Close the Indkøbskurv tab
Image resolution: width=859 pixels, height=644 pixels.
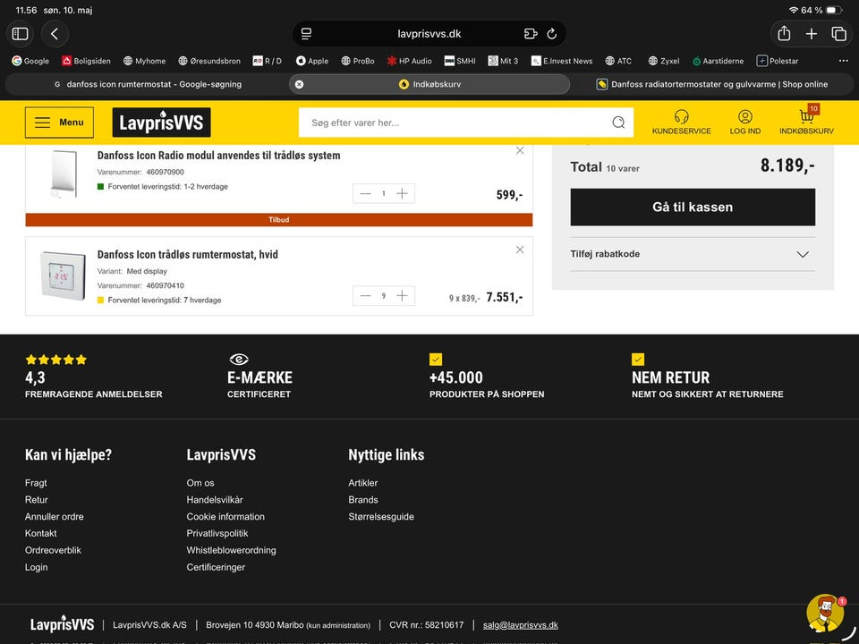(x=299, y=84)
